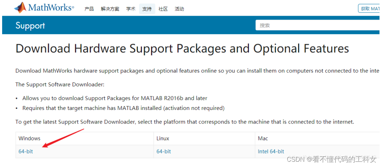Click the Mac column header text

tap(263, 139)
